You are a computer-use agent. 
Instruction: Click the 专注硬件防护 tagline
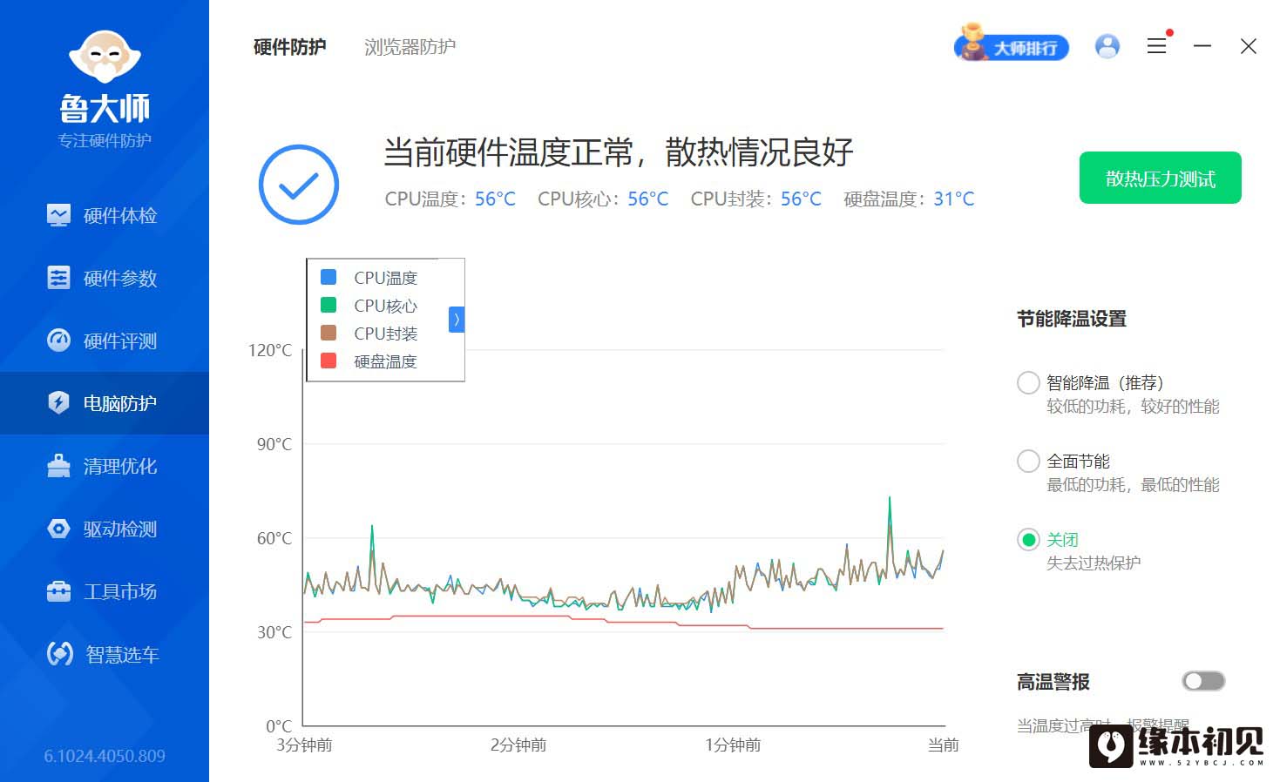(x=105, y=140)
